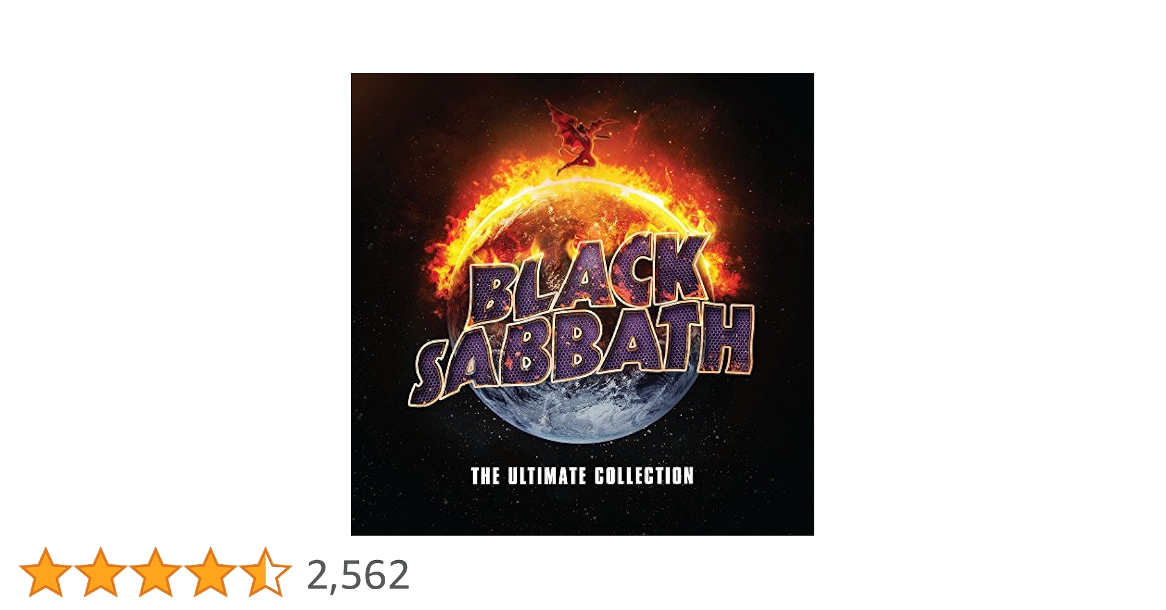Open the 2,562 ratings count
Image resolution: width=1166 pixels, height=610 pixels.
point(358,575)
